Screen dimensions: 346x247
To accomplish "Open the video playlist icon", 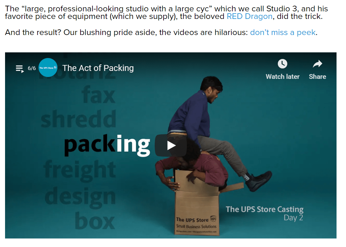I will pos(20,68).
